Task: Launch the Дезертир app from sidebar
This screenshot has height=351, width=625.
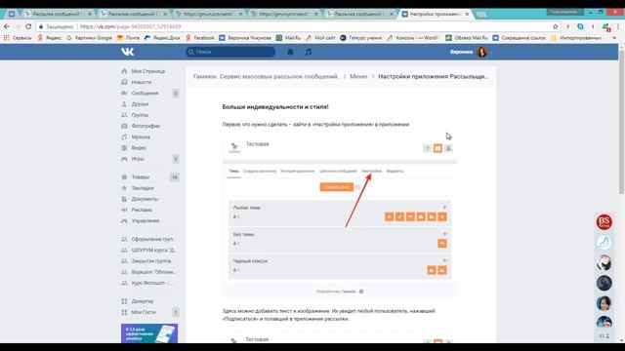Action: click(x=143, y=301)
